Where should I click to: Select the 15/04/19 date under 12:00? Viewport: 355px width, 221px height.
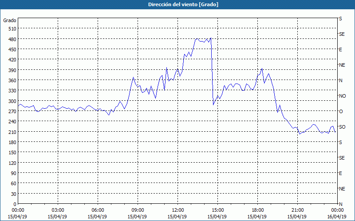click(177, 217)
